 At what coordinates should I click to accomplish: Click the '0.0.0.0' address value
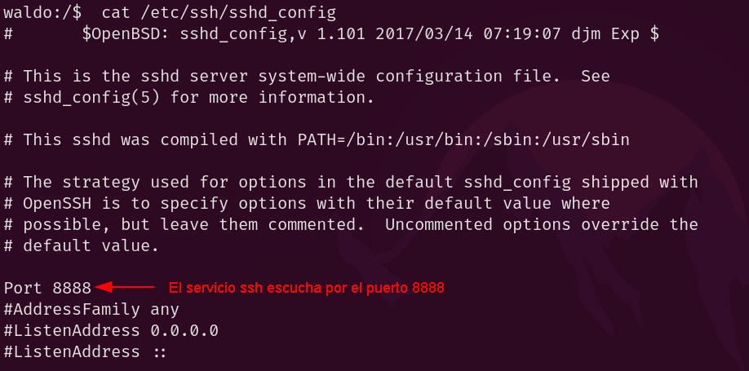coord(184,330)
